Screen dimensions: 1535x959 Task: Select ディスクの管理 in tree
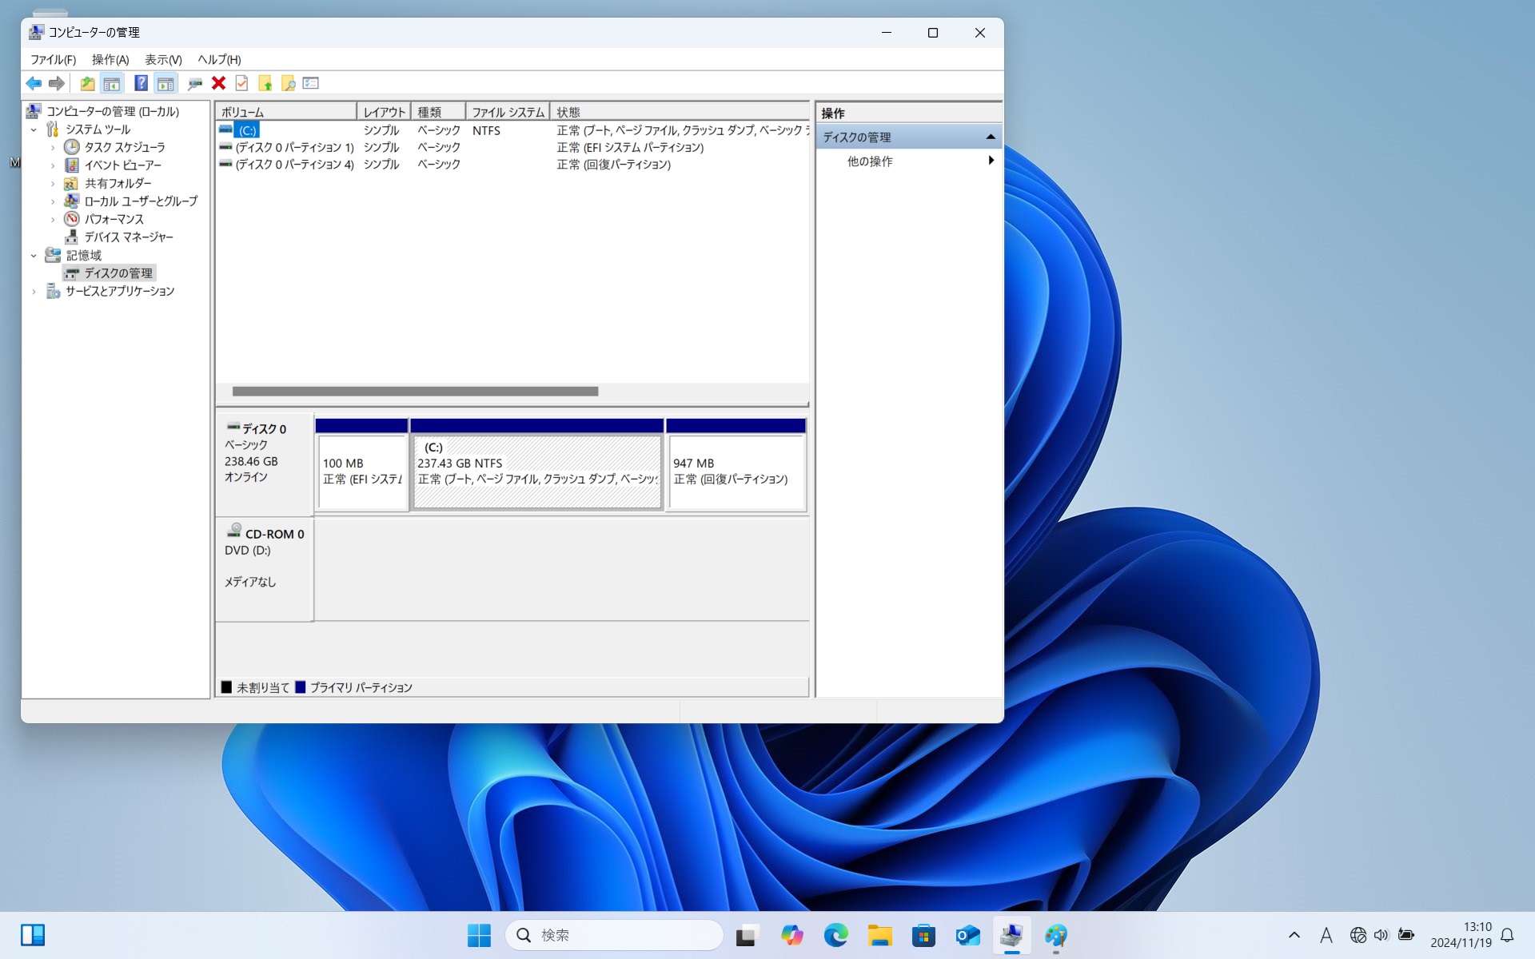point(118,273)
